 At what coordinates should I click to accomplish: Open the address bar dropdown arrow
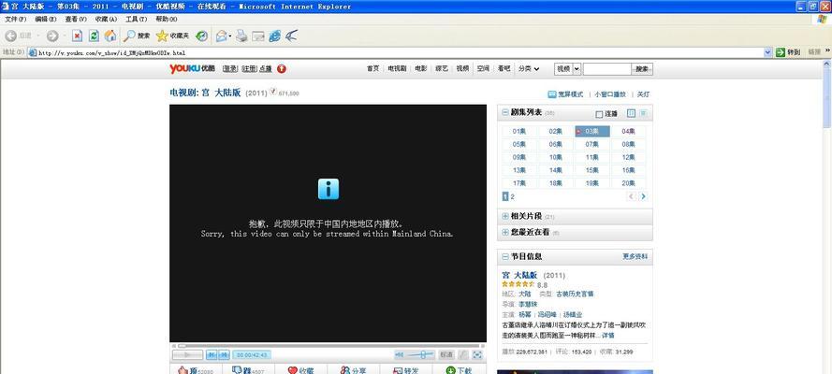[x=767, y=52]
